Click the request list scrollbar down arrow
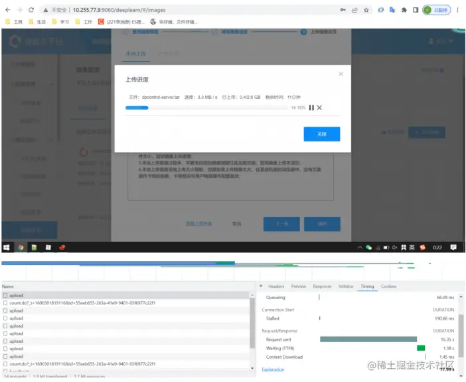Viewport: 466px width, 382px height. point(252,368)
